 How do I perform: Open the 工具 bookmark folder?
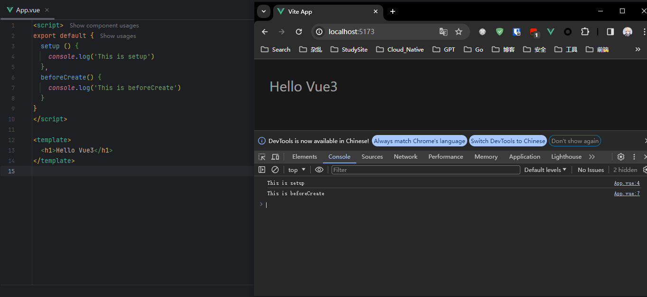[566, 49]
